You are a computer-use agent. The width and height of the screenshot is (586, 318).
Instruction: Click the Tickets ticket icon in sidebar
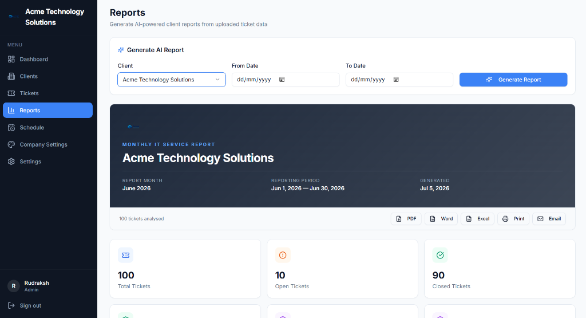pyautogui.click(x=11, y=93)
